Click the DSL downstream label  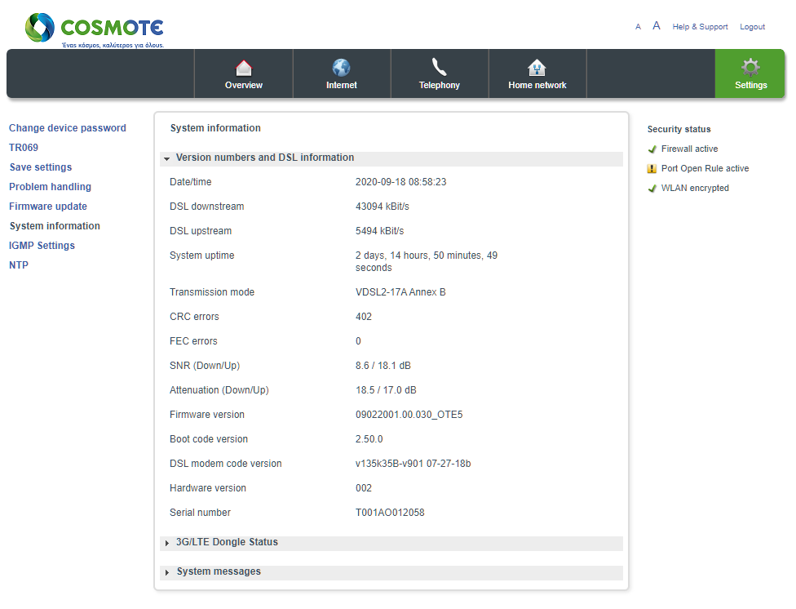point(206,207)
